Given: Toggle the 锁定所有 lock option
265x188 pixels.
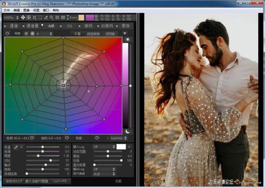Looking at the screenshot, I should [94, 34].
